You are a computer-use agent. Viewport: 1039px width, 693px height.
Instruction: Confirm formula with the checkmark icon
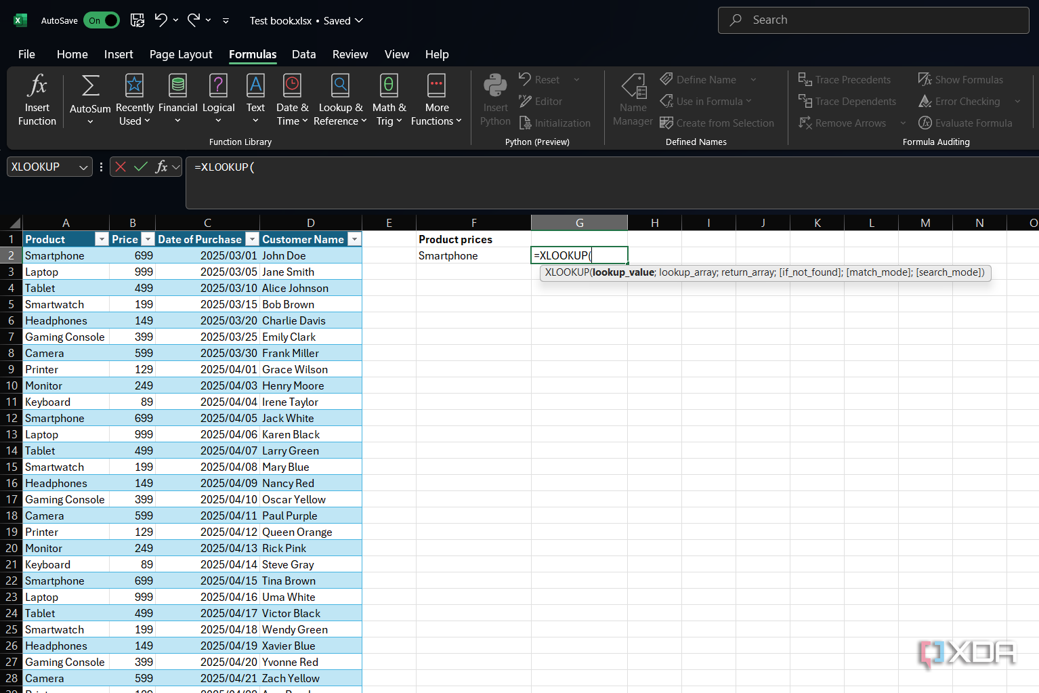(141, 167)
